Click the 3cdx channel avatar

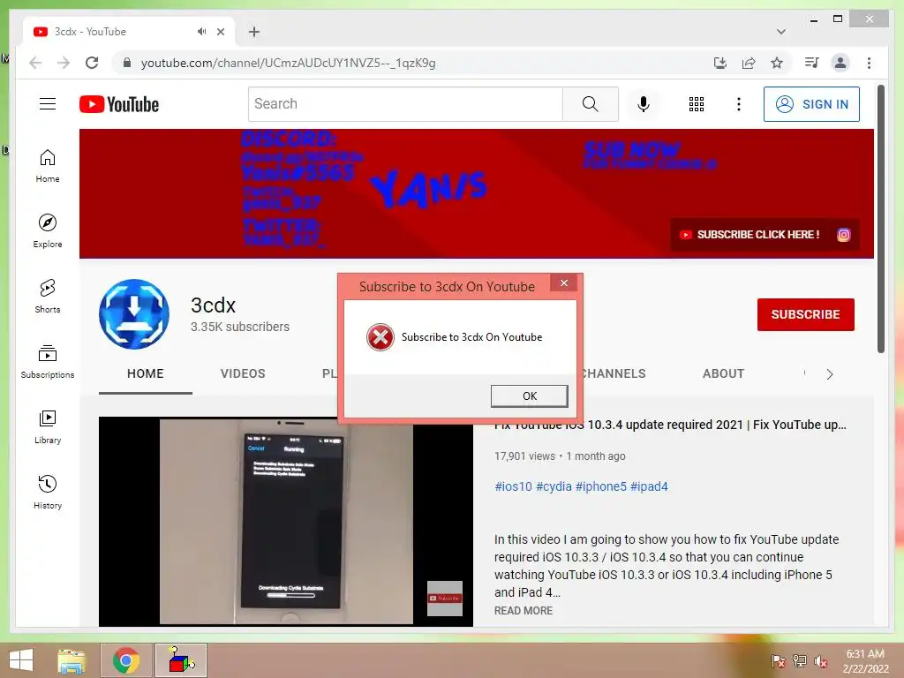click(x=134, y=314)
